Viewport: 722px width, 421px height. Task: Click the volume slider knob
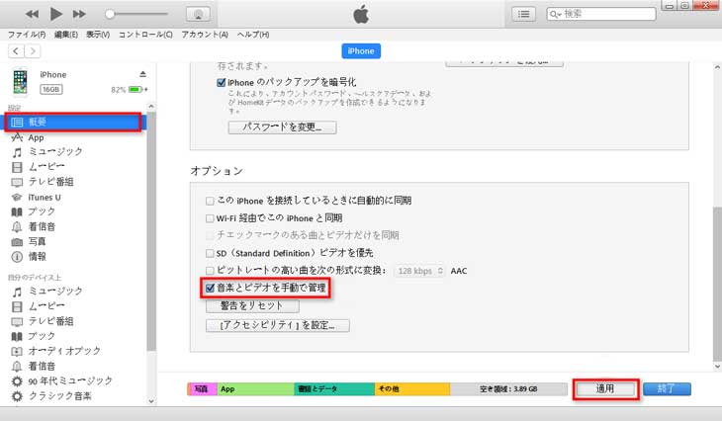click(x=110, y=14)
